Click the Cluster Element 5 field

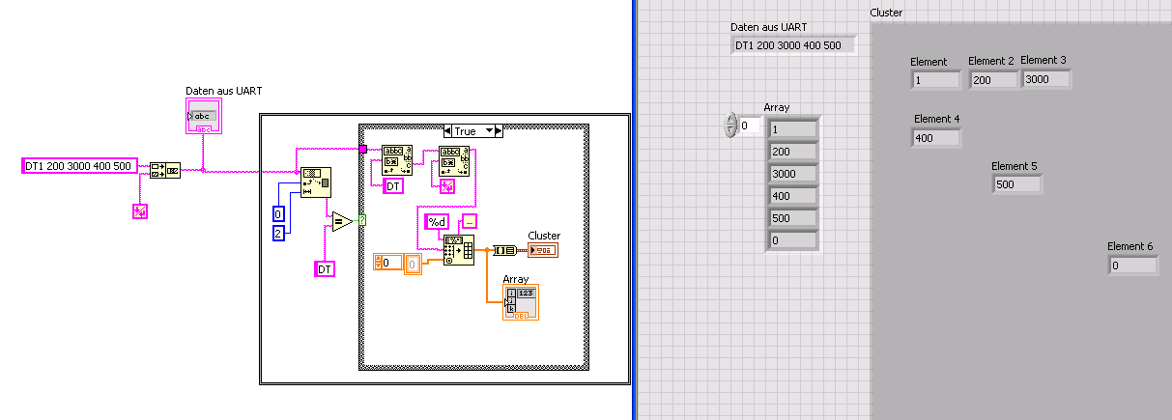tap(1017, 184)
